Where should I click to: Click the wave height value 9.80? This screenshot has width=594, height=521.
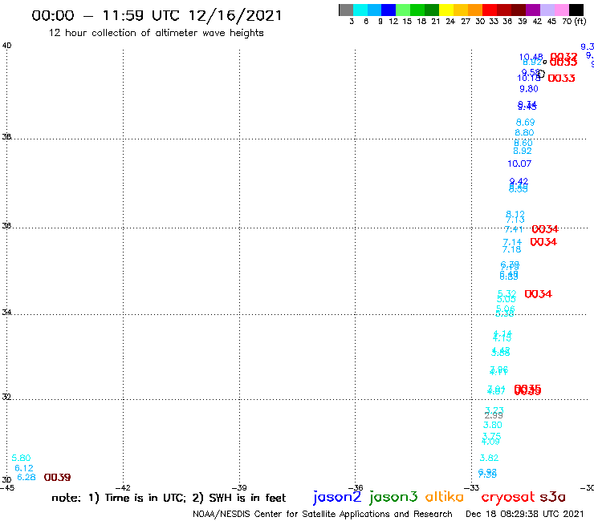click(529, 89)
